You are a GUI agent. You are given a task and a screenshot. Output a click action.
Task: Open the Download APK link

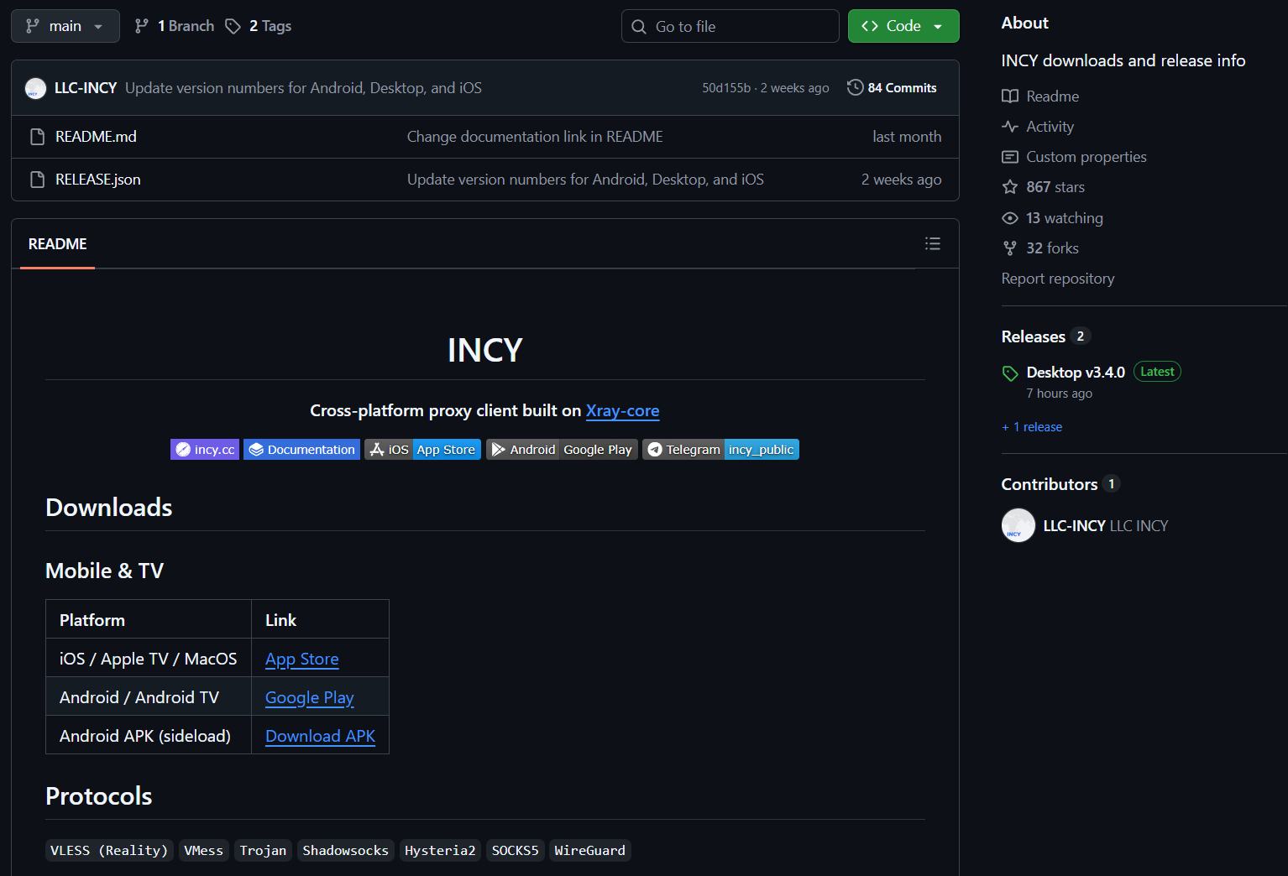pyautogui.click(x=320, y=737)
